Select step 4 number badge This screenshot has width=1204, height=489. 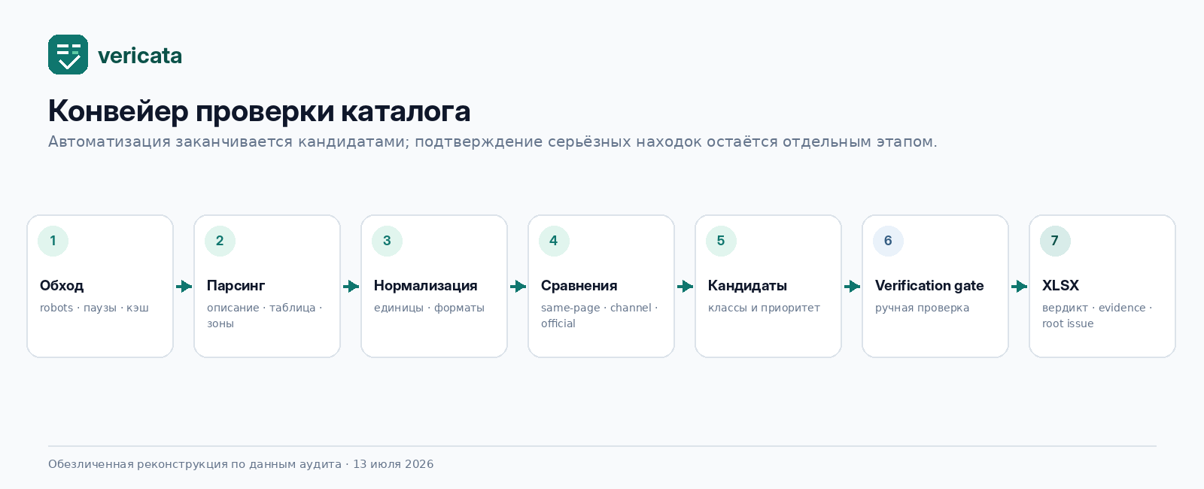(554, 241)
